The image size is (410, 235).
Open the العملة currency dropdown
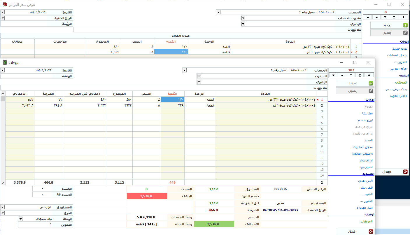[20, 219]
